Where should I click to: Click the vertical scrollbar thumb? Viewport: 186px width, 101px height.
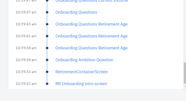point(185,73)
